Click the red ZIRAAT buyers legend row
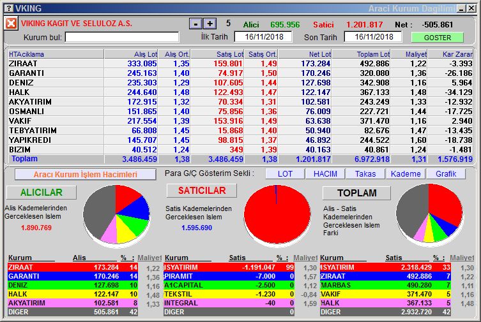The height and width of the screenshot is (322, 481). point(73,267)
